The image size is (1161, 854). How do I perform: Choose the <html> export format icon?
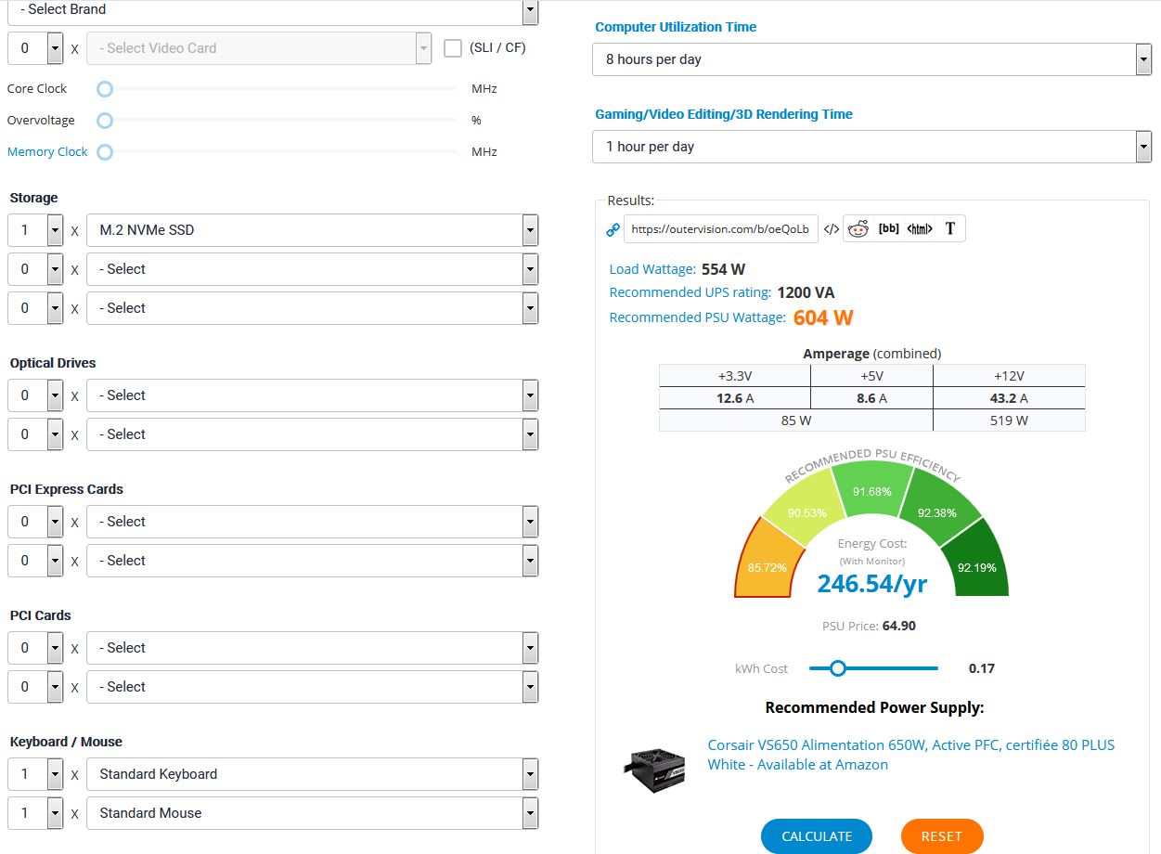coord(919,229)
